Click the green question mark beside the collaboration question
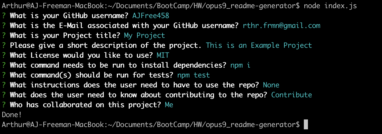 click(x=4, y=105)
